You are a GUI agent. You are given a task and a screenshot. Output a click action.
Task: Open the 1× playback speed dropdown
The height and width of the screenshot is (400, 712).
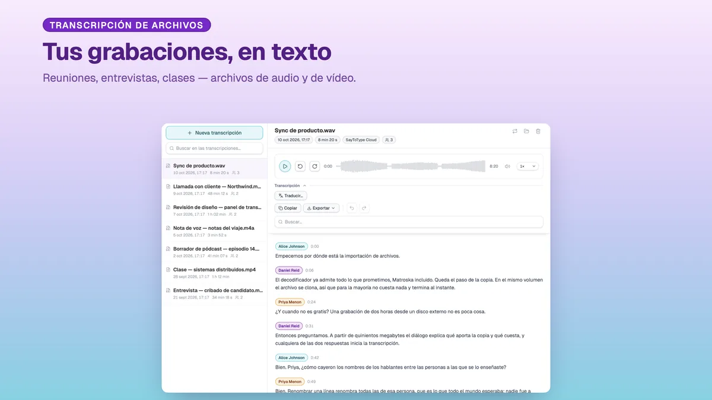(x=527, y=167)
